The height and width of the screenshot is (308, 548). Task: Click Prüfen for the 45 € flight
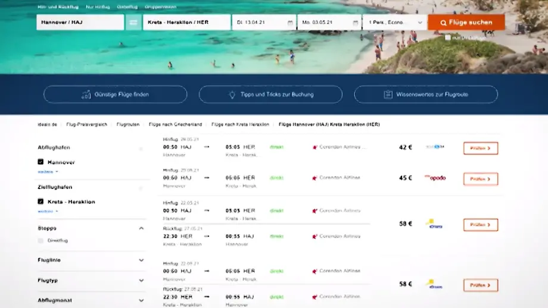click(480, 179)
